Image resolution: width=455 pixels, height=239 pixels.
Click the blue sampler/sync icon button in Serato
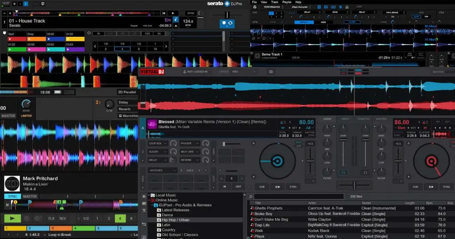click(227, 23)
